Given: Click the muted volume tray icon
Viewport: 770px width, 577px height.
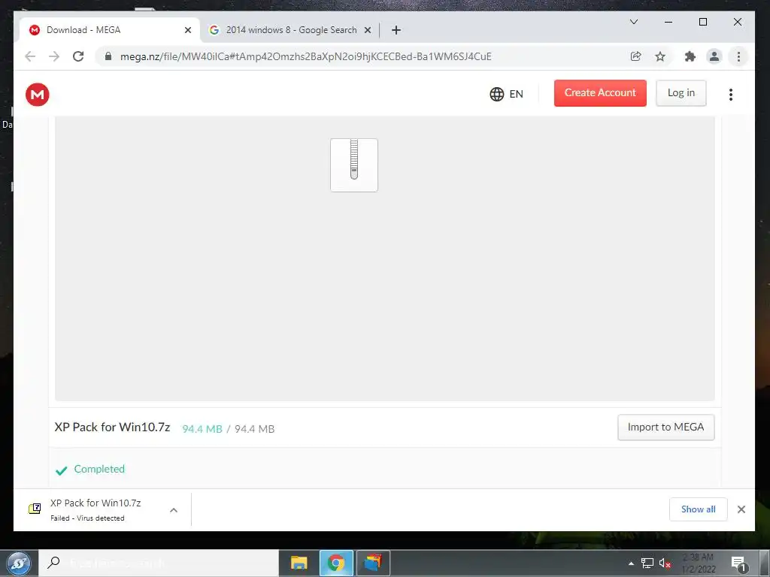Looking at the screenshot, I should 665,563.
